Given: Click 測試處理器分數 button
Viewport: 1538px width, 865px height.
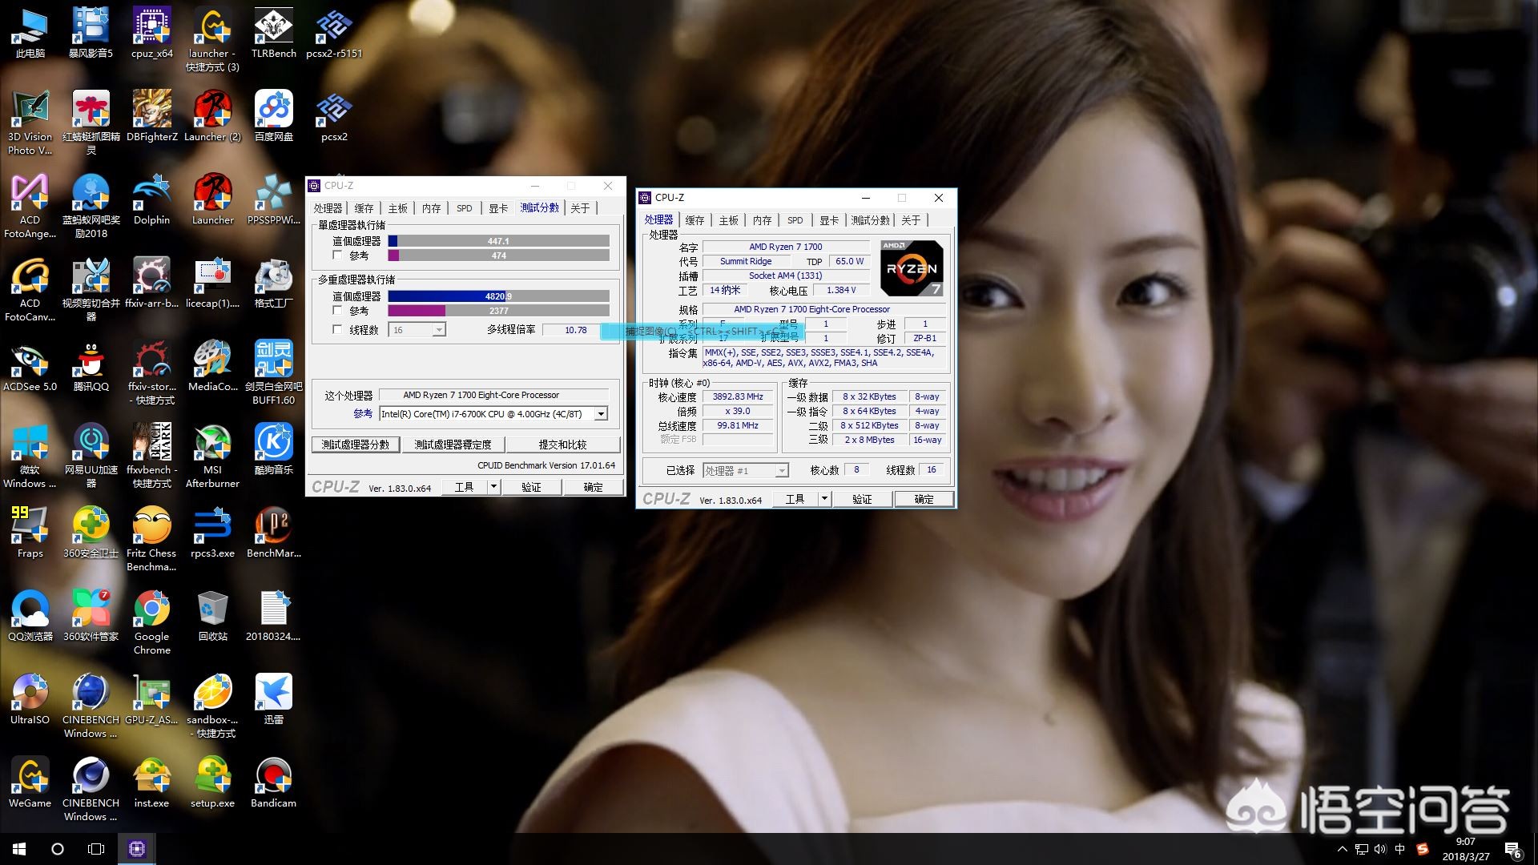Looking at the screenshot, I should pyautogui.click(x=356, y=445).
